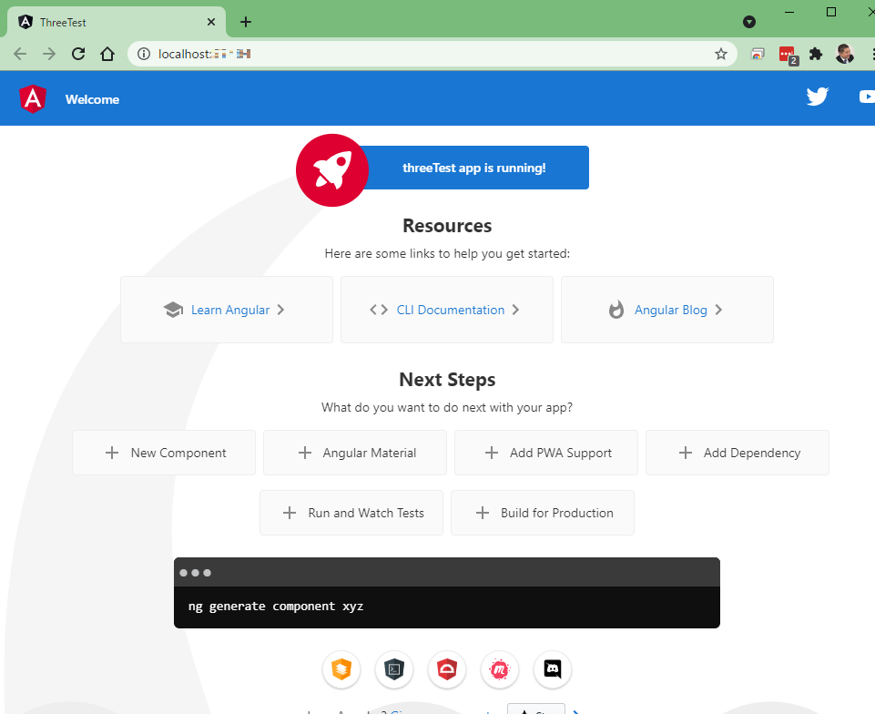
Task: Select the Angular Material card
Action: 355,453
